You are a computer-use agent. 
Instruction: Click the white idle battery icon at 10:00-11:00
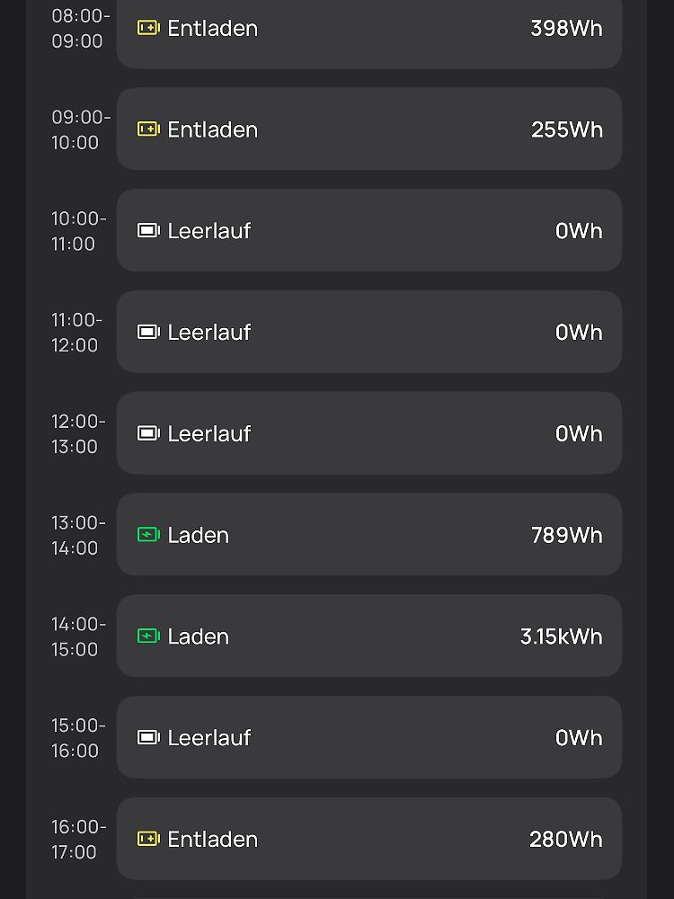click(x=148, y=230)
